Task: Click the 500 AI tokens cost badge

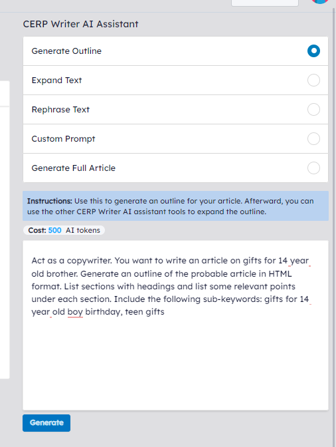Action: (64, 230)
